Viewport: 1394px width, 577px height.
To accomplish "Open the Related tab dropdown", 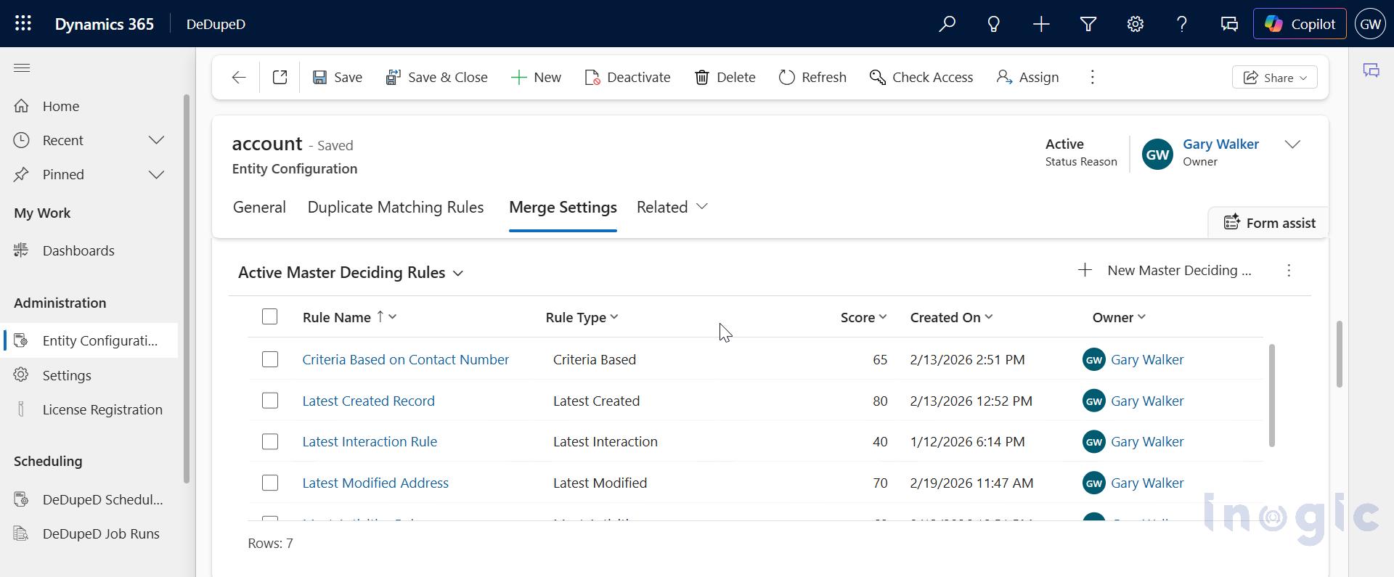I will [x=672, y=207].
